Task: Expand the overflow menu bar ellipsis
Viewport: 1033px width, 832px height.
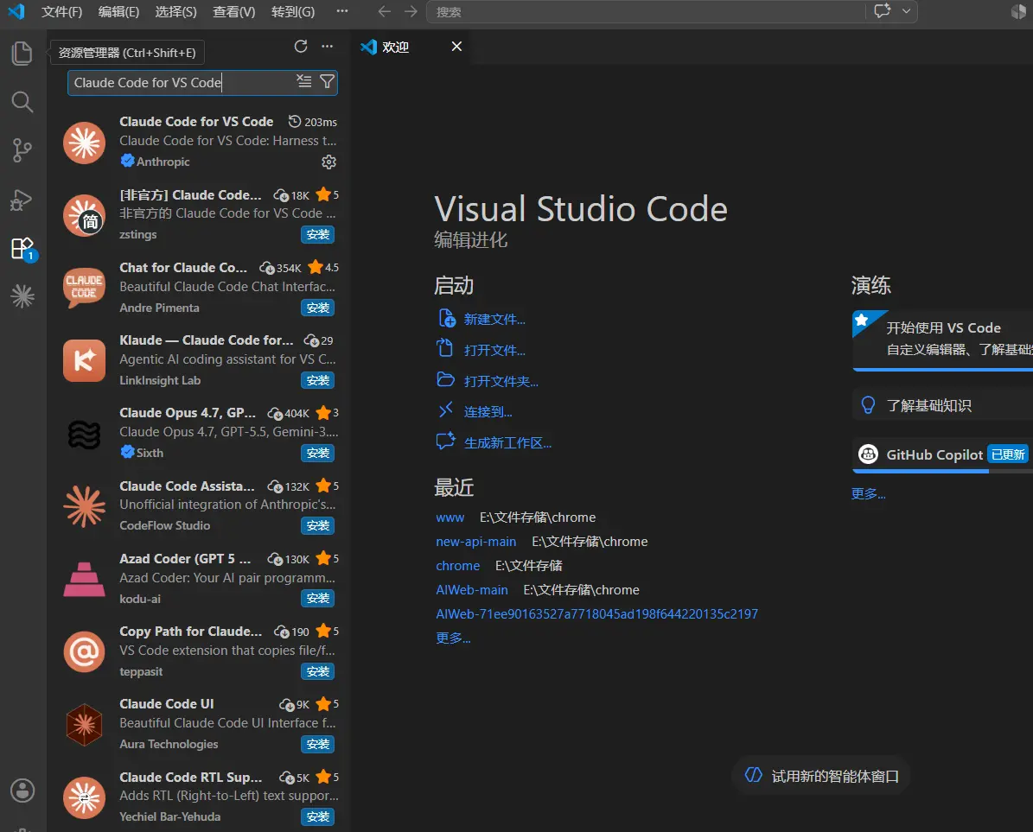Action: click(x=342, y=11)
